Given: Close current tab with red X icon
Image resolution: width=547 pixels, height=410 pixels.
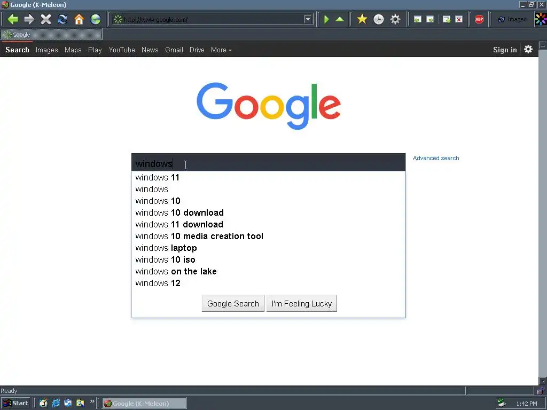Looking at the screenshot, I should tap(459, 20).
